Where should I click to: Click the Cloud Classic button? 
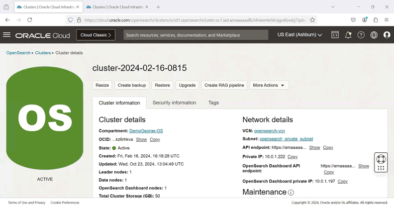tap(96, 35)
